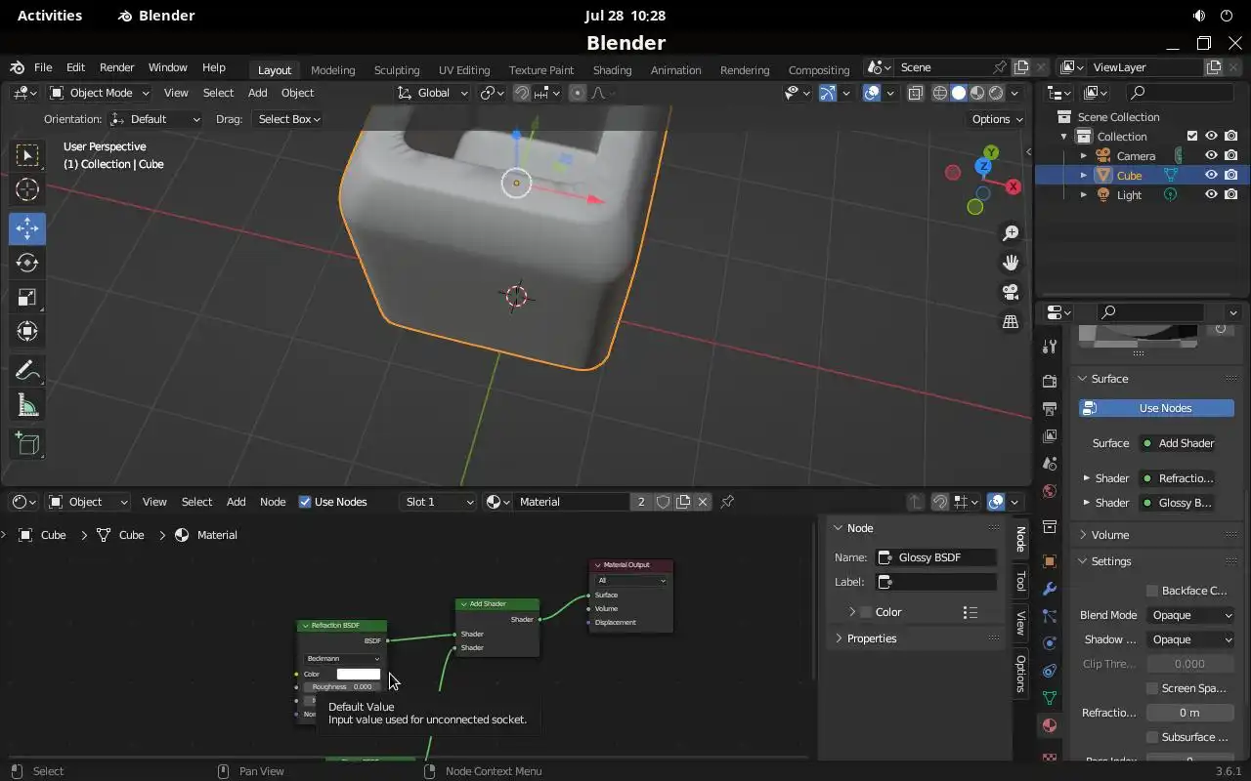Open the Render properties tab icon
The image size is (1251, 781).
click(1050, 381)
